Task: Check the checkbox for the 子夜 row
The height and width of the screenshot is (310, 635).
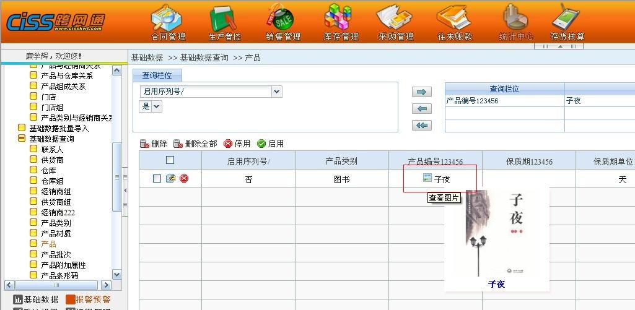Action: pyautogui.click(x=157, y=179)
